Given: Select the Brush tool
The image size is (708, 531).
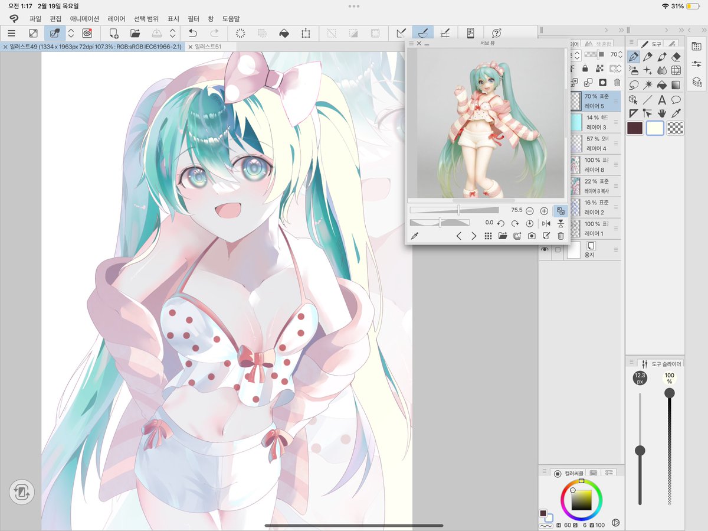Looking at the screenshot, I should (x=662, y=57).
